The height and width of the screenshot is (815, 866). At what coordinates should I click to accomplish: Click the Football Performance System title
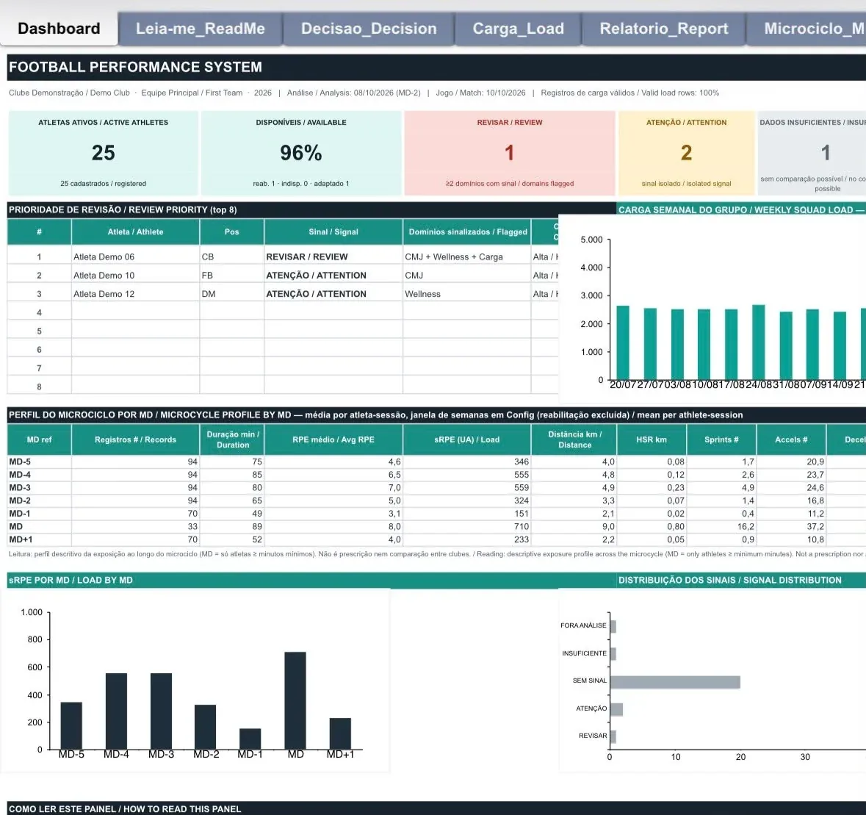(135, 67)
